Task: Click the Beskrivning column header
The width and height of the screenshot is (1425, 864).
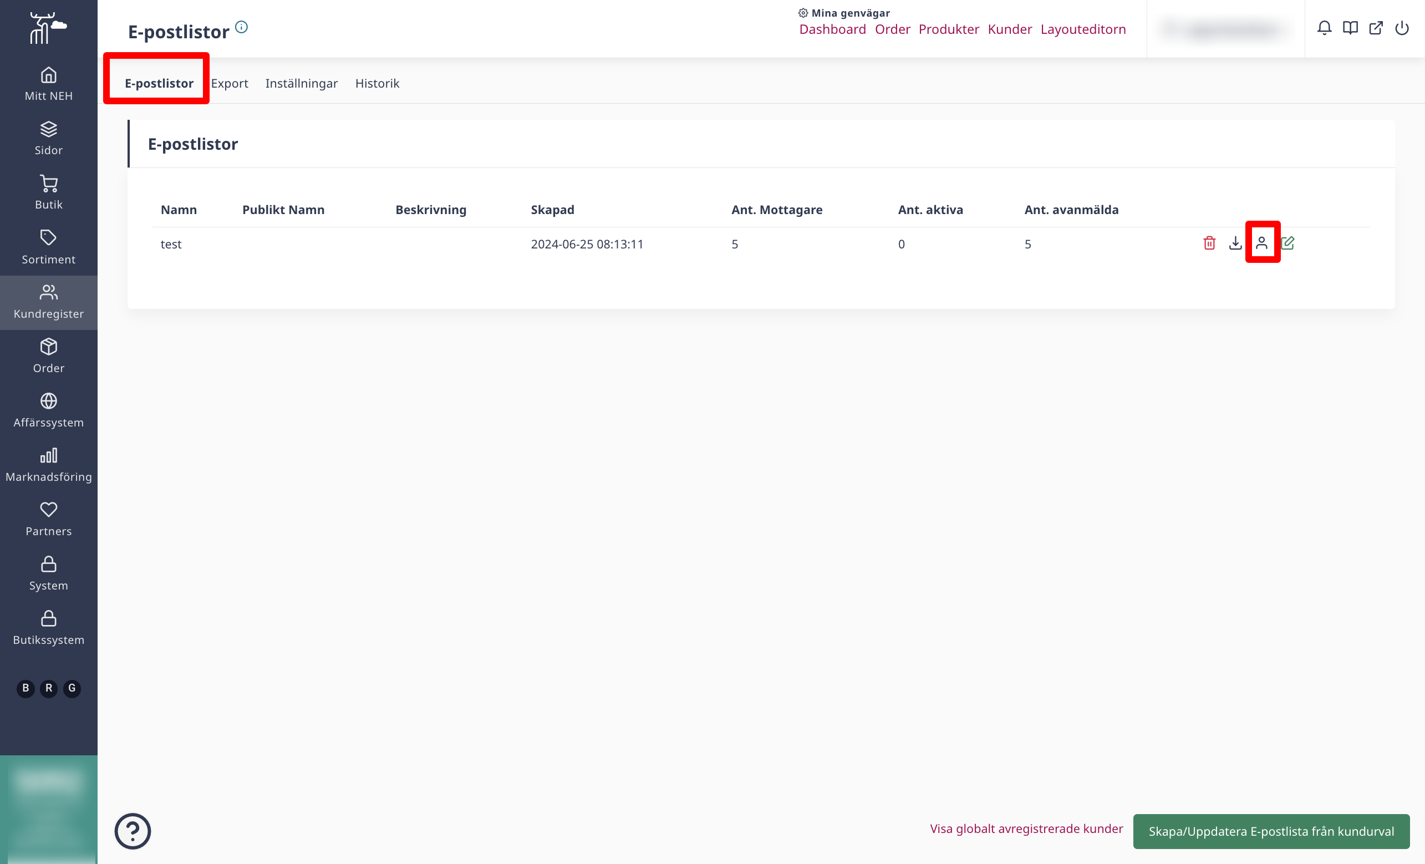Action: point(431,210)
